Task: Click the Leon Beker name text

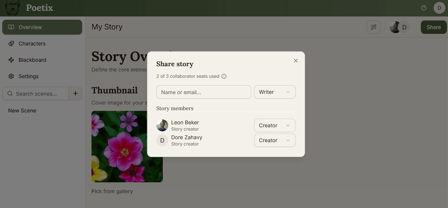Action: coord(185,122)
